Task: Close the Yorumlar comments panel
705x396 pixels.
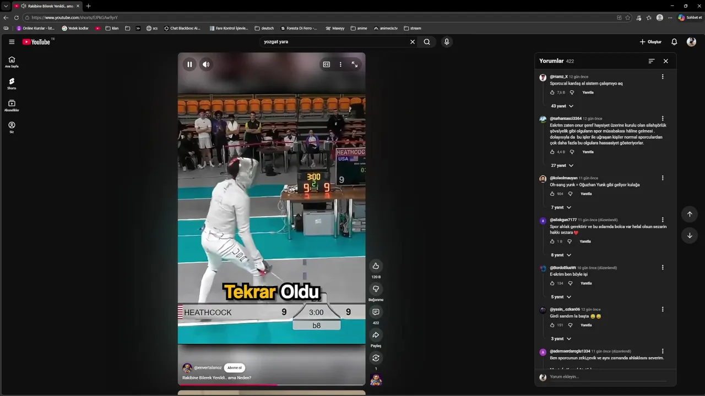Action: [x=665, y=61]
